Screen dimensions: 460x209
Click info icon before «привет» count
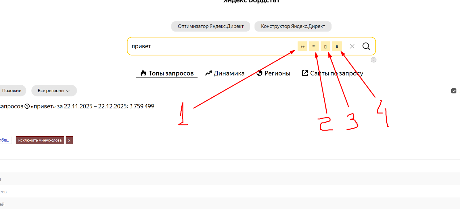coord(27,106)
